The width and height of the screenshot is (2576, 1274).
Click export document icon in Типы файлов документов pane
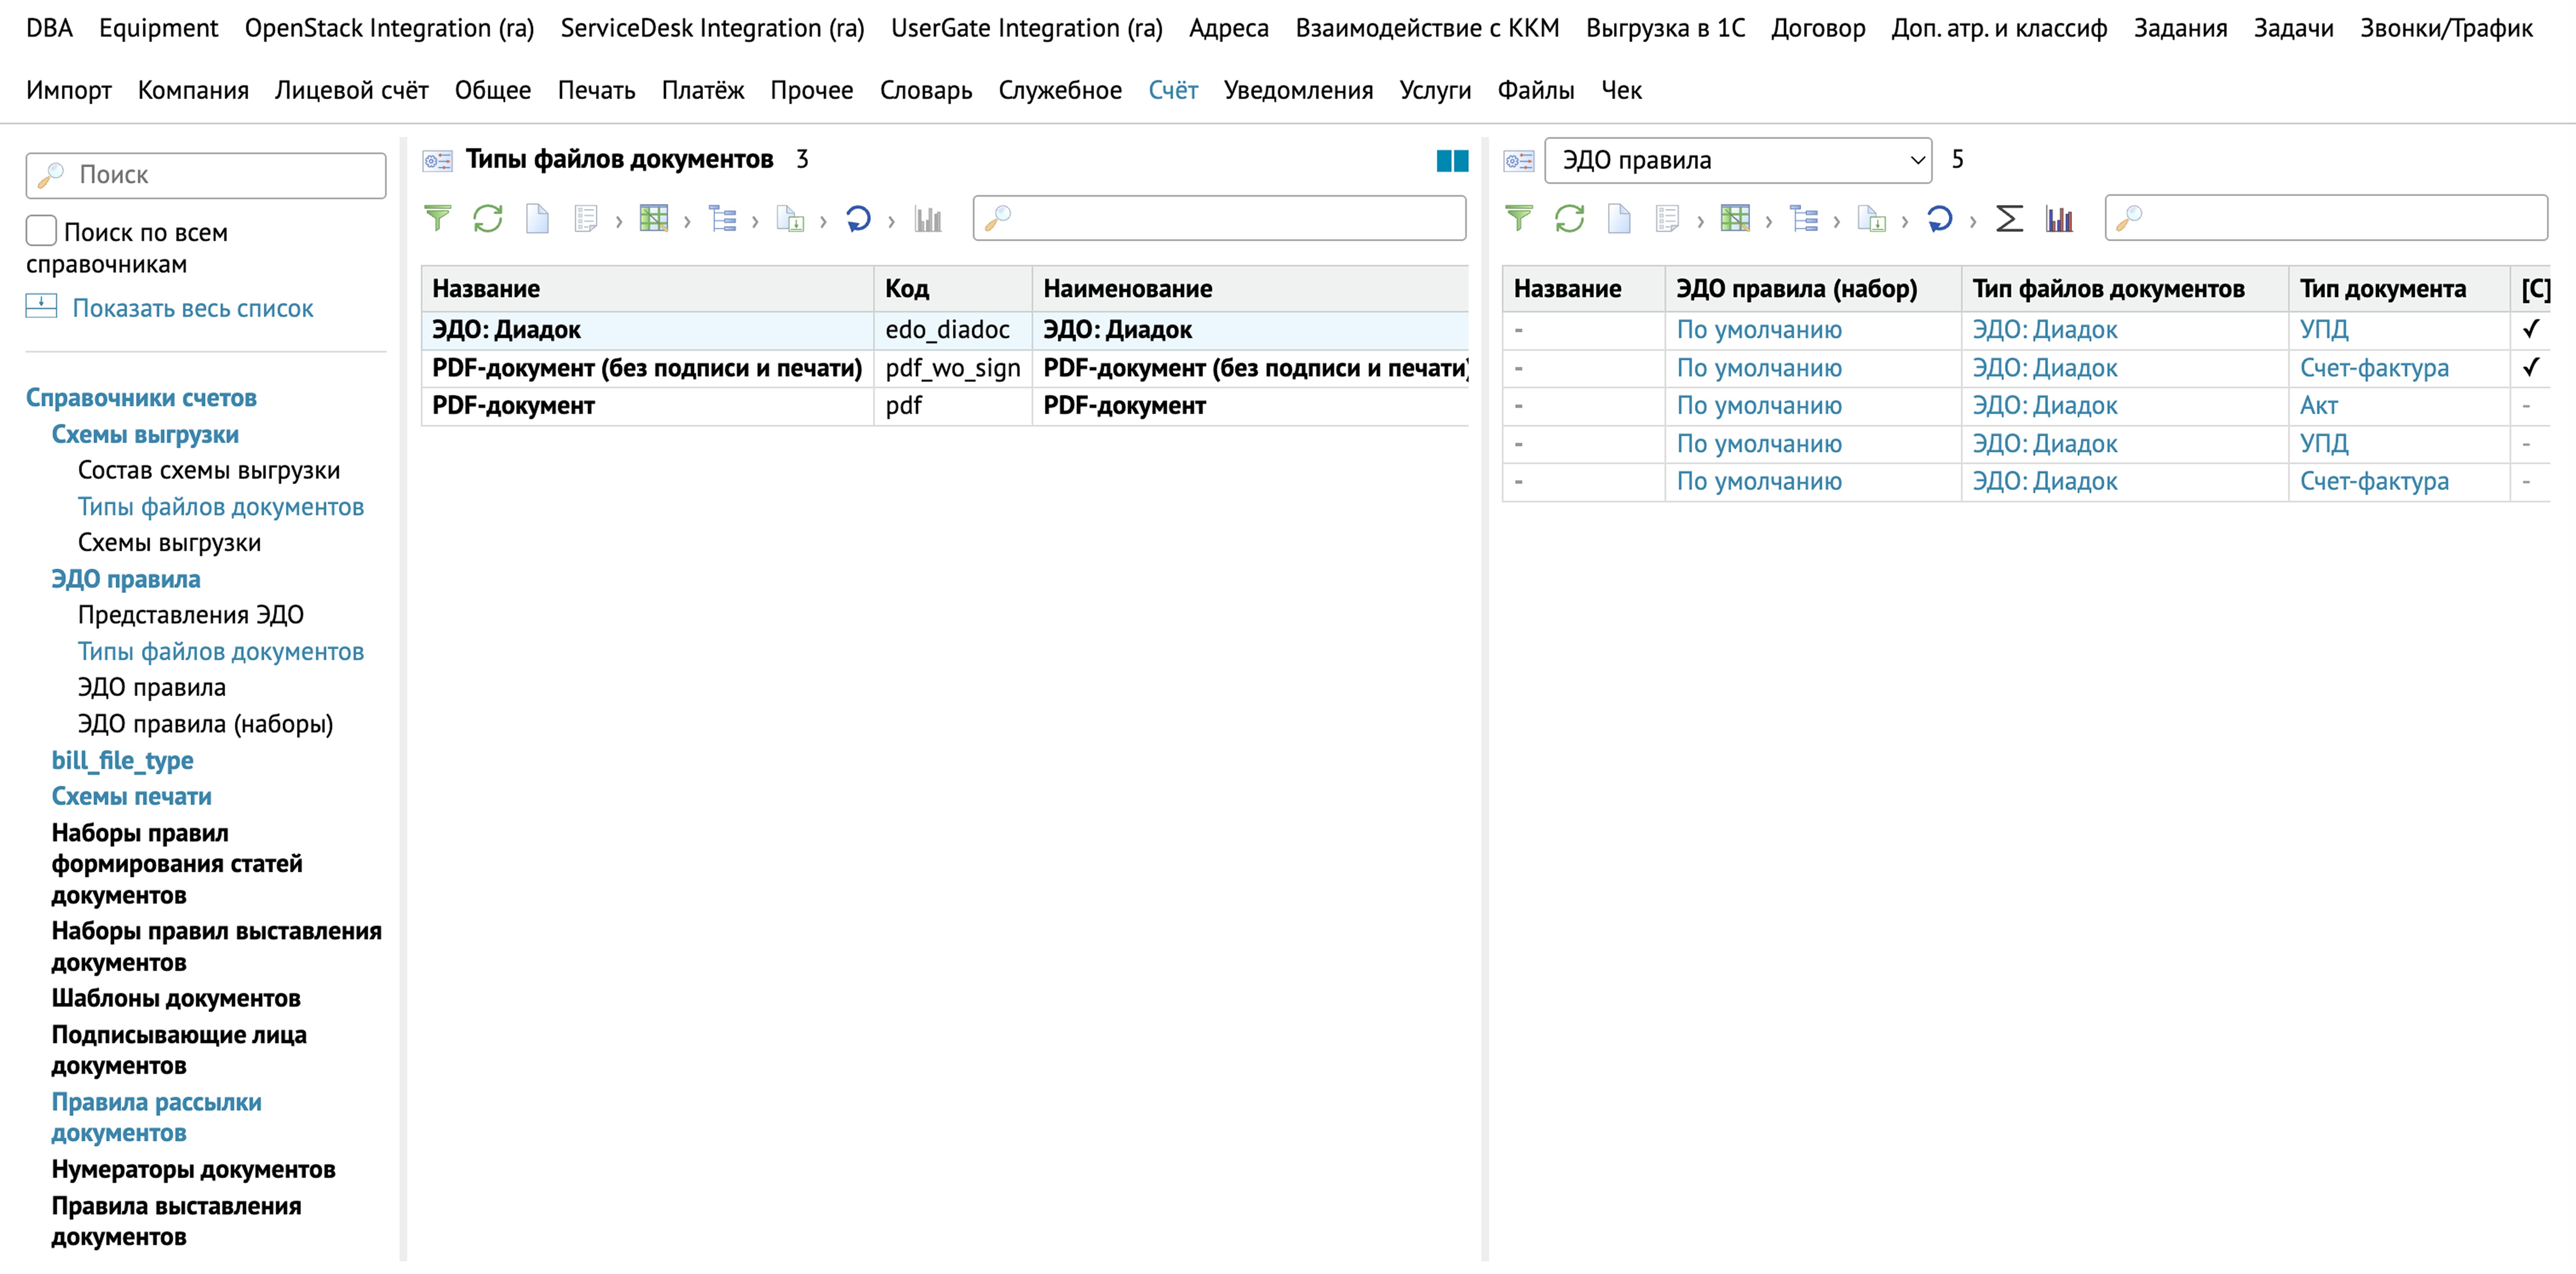pos(790,218)
